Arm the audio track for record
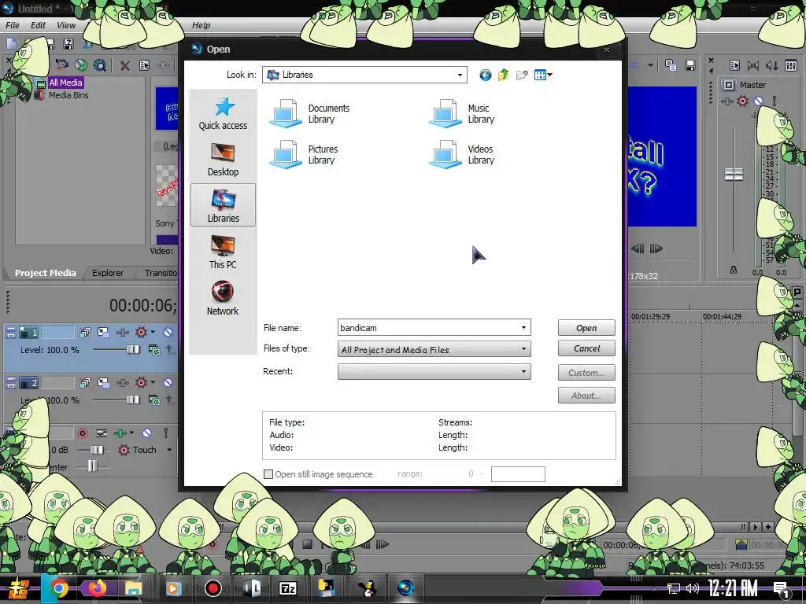 tap(82, 433)
